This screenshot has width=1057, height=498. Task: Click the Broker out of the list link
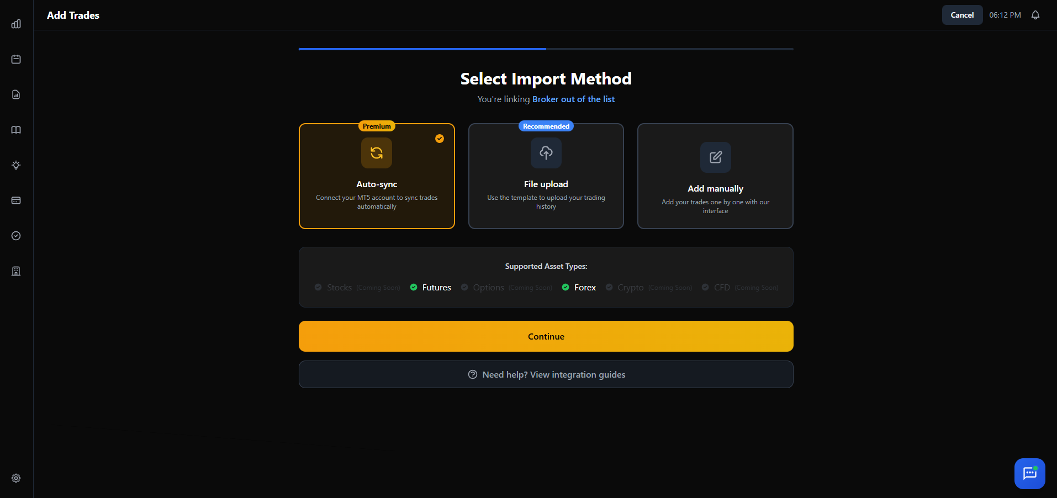click(x=573, y=99)
